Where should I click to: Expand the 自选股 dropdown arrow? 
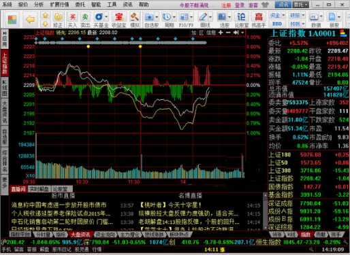(x=157, y=17)
